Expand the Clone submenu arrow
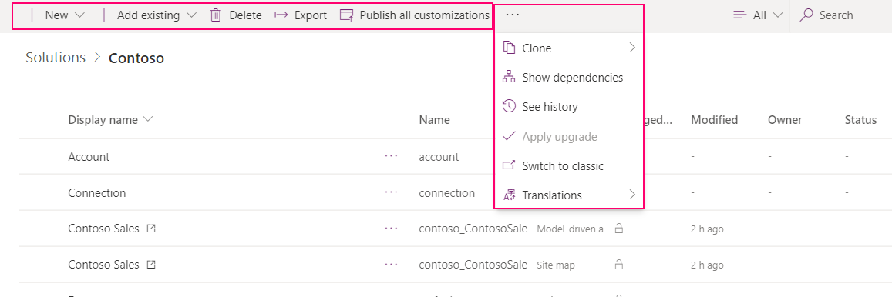Screen dimensions: 892x297 631,48
